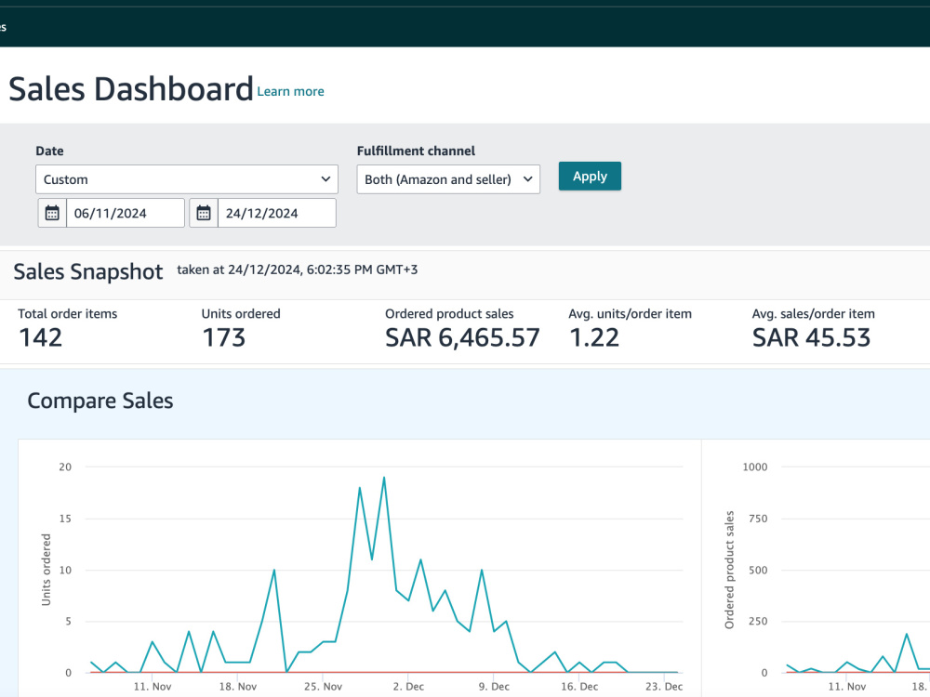The height and width of the screenshot is (697, 930).
Task: Click the Apply button
Action: [x=590, y=176]
